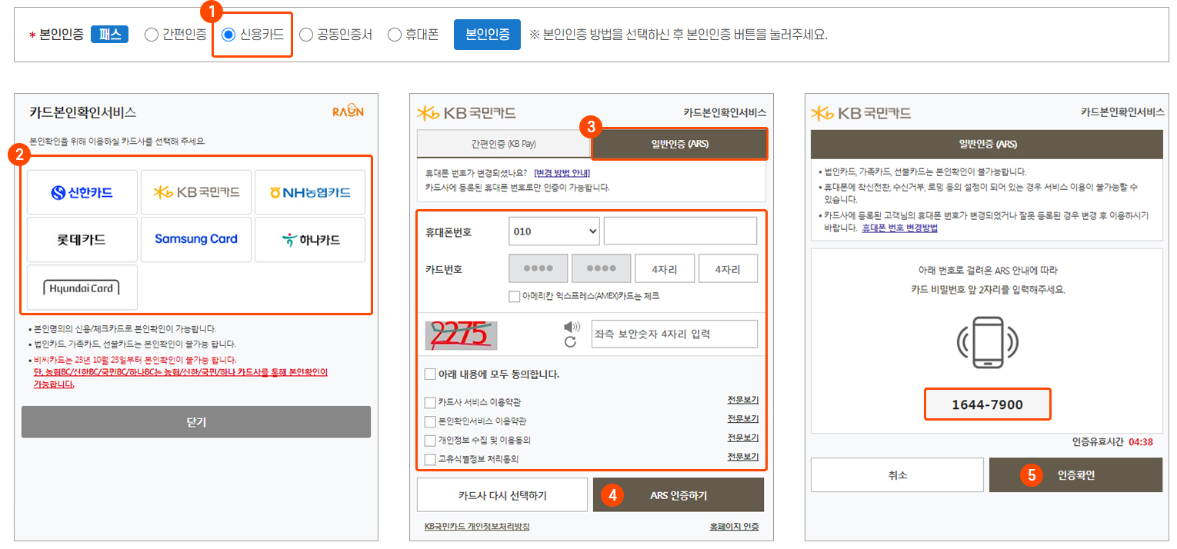Check 카드사 서비스 이용약관 agreement

pyautogui.click(x=430, y=402)
